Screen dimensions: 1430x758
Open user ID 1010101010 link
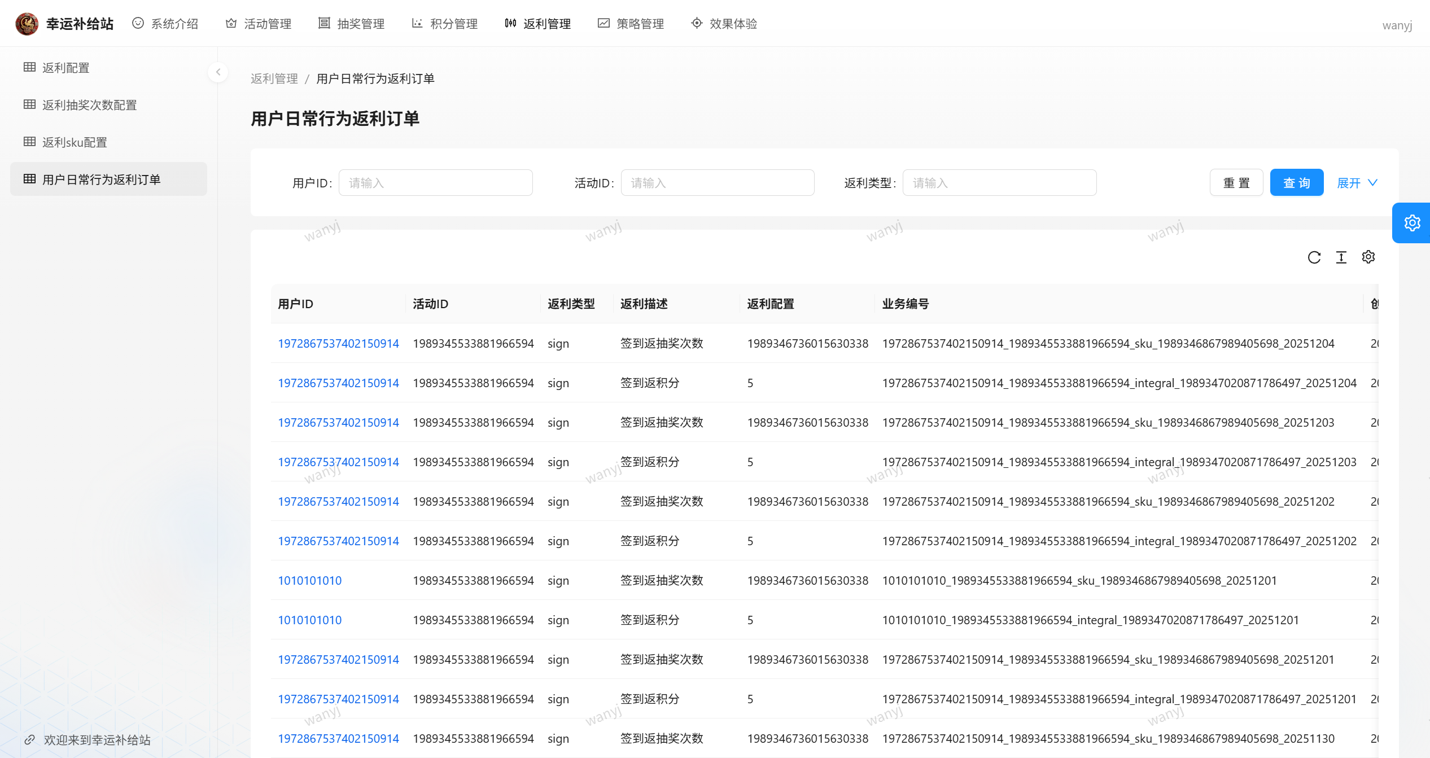coord(309,580)
